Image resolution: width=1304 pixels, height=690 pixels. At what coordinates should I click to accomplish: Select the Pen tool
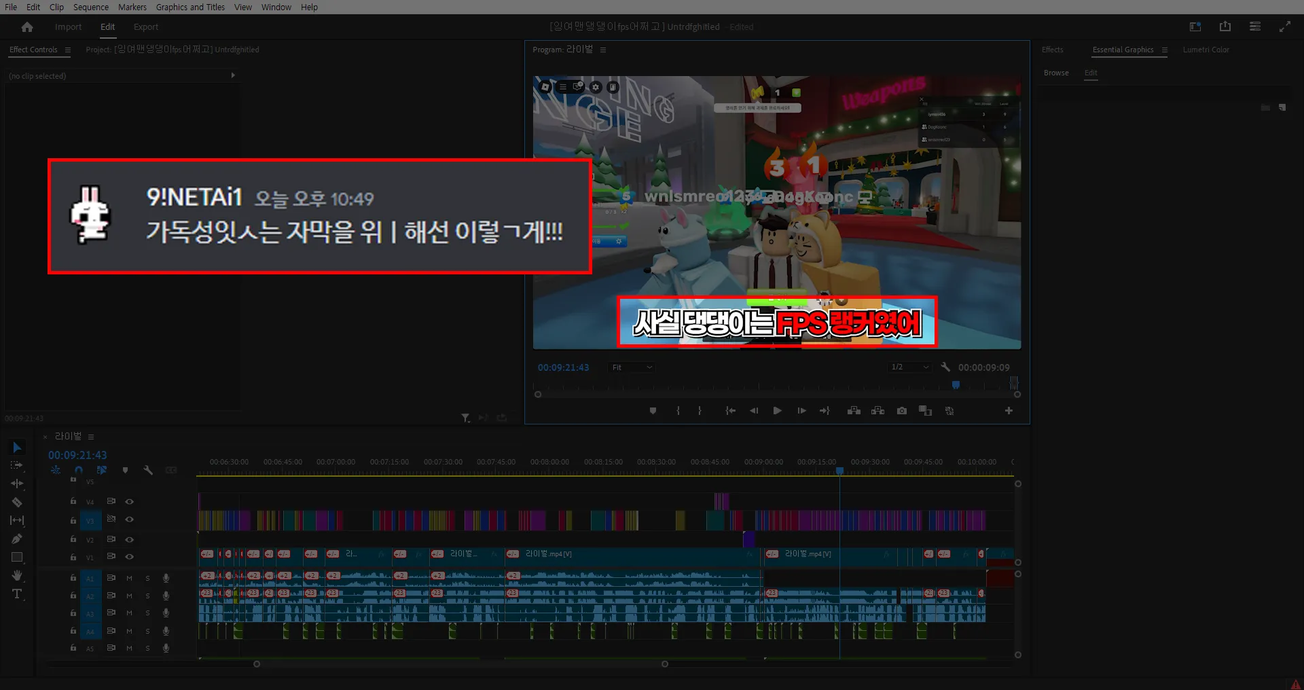(17, 539)
